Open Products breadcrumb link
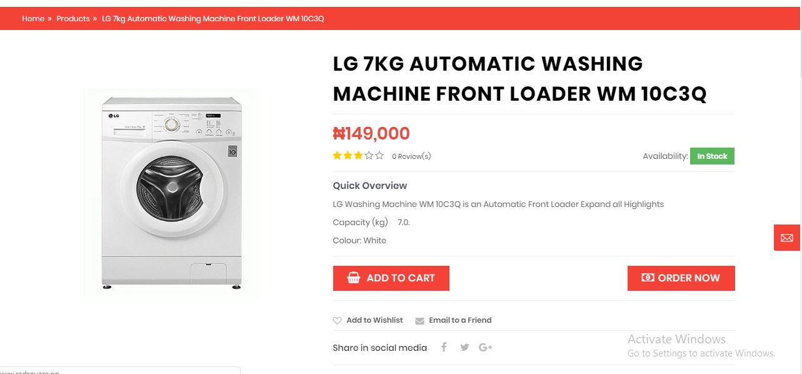Image resolution: width=802 pixels, height=374 pixels. point(73,19)
